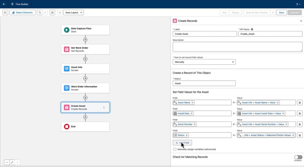Viewport: 304px width, 167px height.
Task: Toggle the left toolbox panel icon
Action: pyautogui.click(x=5, y=12)
